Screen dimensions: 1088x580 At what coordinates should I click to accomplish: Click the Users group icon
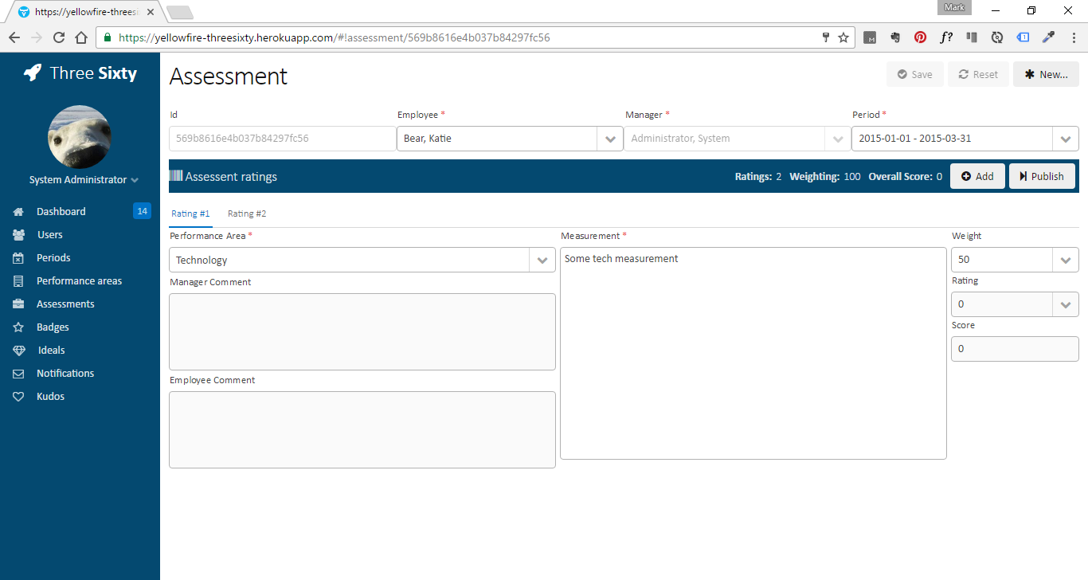coord(19,235)
